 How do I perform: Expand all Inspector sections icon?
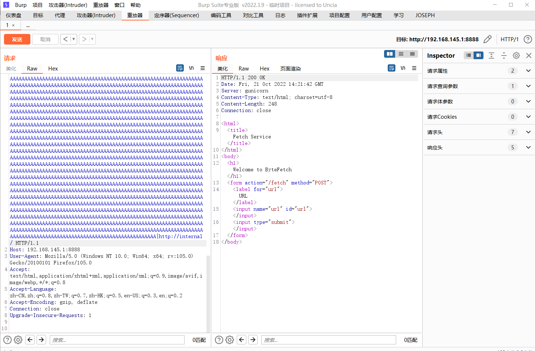coord(492,56)
